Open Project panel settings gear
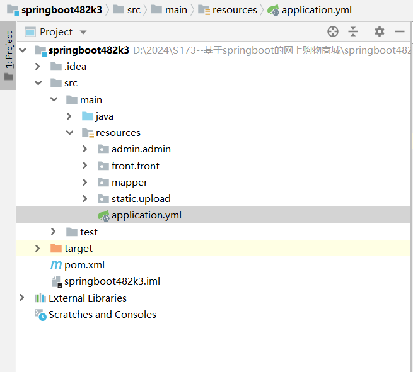This screenshot has width=413, height=372. point(379,31)
